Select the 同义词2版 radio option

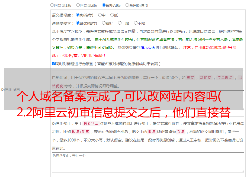(x=78, y=5)
